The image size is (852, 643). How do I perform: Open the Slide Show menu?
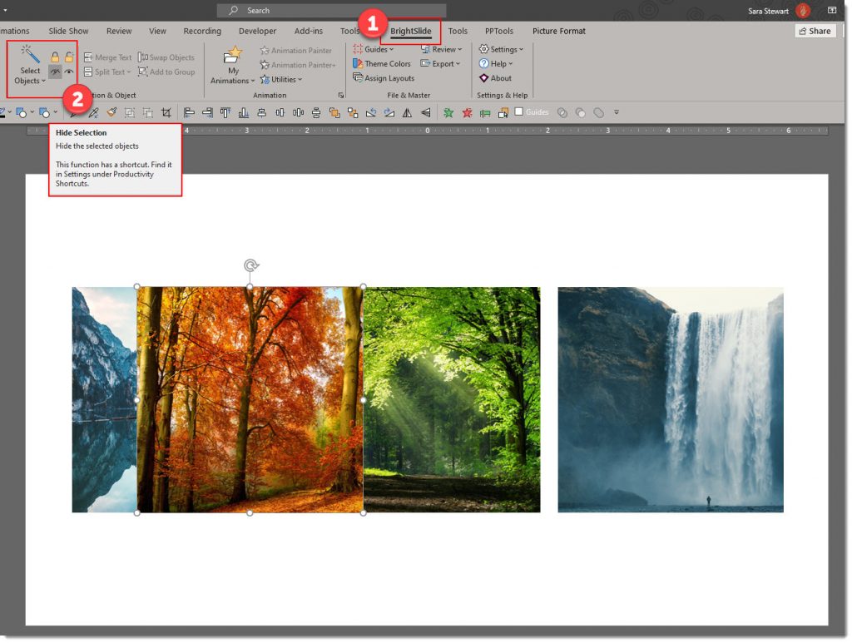pos(67,31)
